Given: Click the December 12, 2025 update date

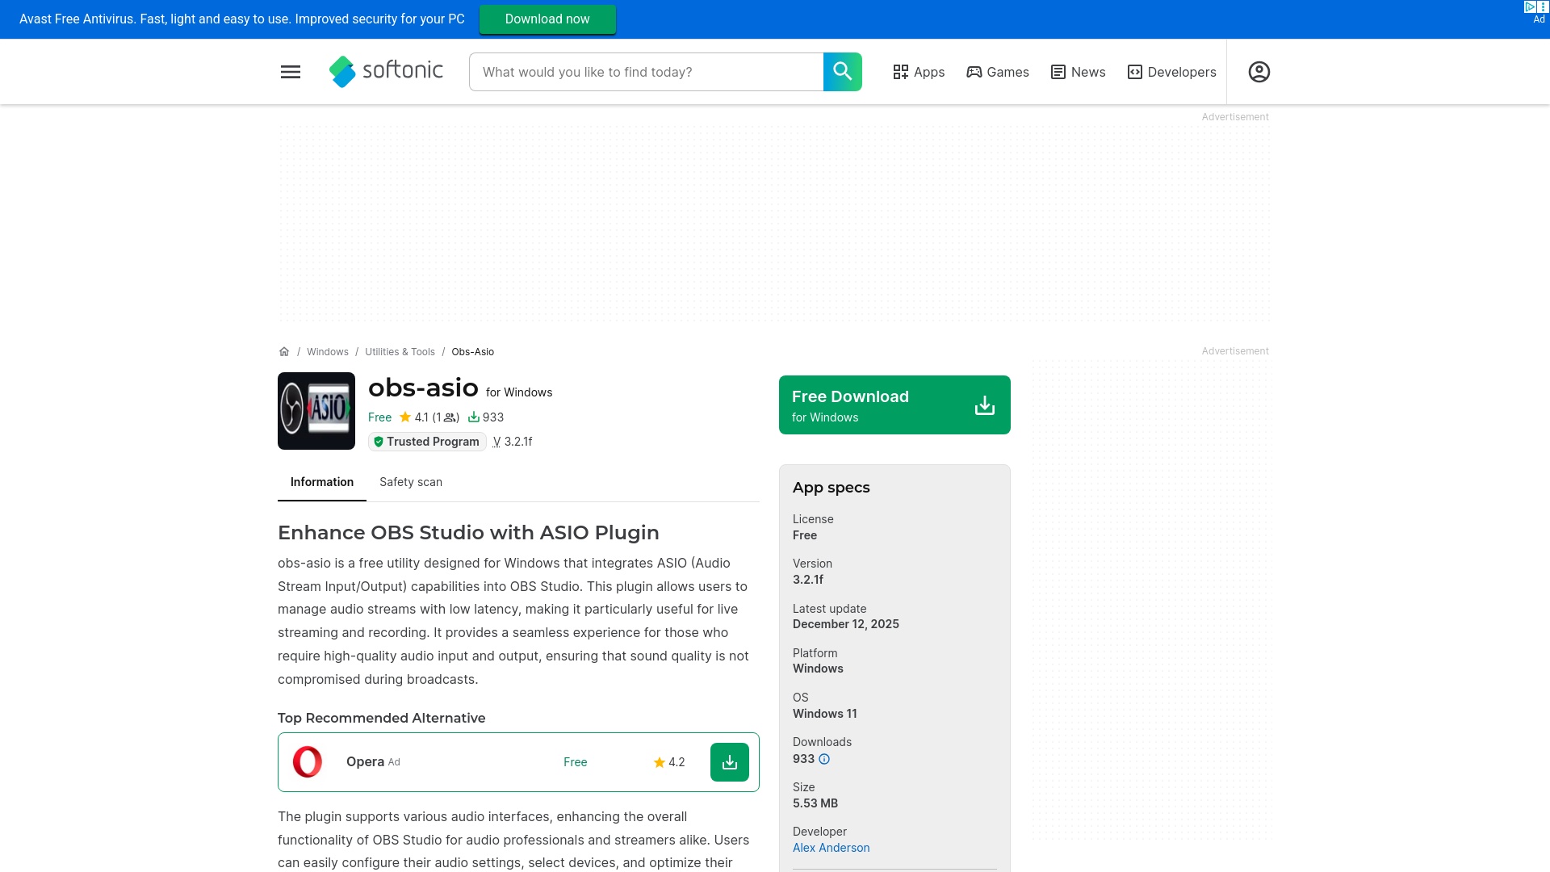Looking at the screenshot, I should click(x=846, y=624).
